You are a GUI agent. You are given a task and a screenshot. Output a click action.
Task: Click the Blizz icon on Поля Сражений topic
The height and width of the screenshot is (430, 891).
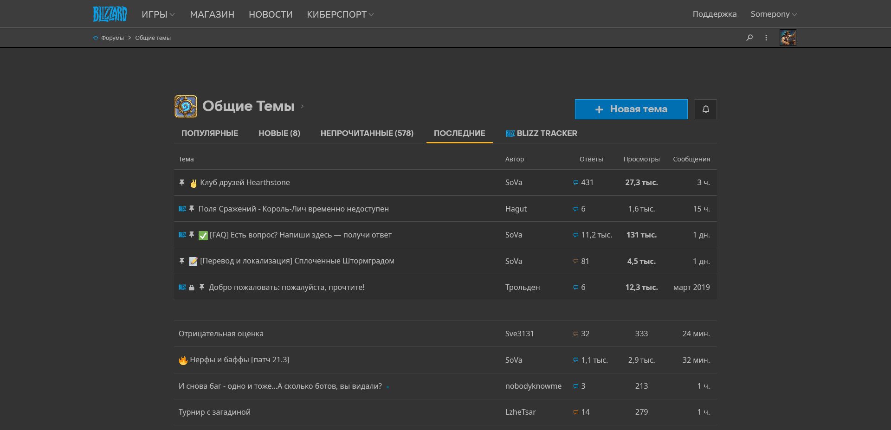(x=182, y=209)
